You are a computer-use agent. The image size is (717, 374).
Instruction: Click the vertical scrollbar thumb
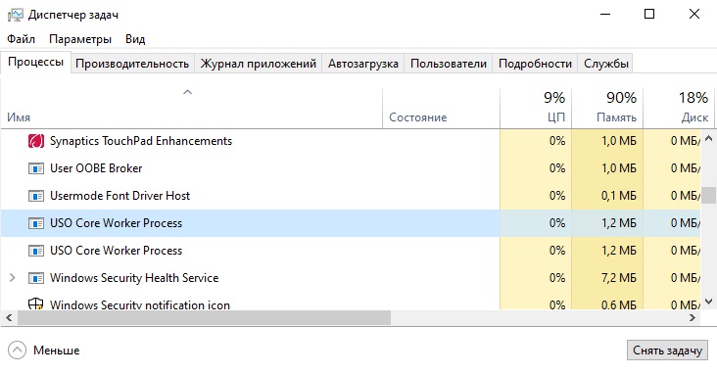[x=709, y=196]
